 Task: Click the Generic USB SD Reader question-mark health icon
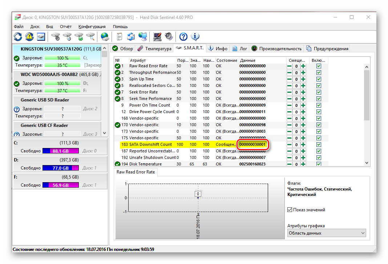[17, 109]
